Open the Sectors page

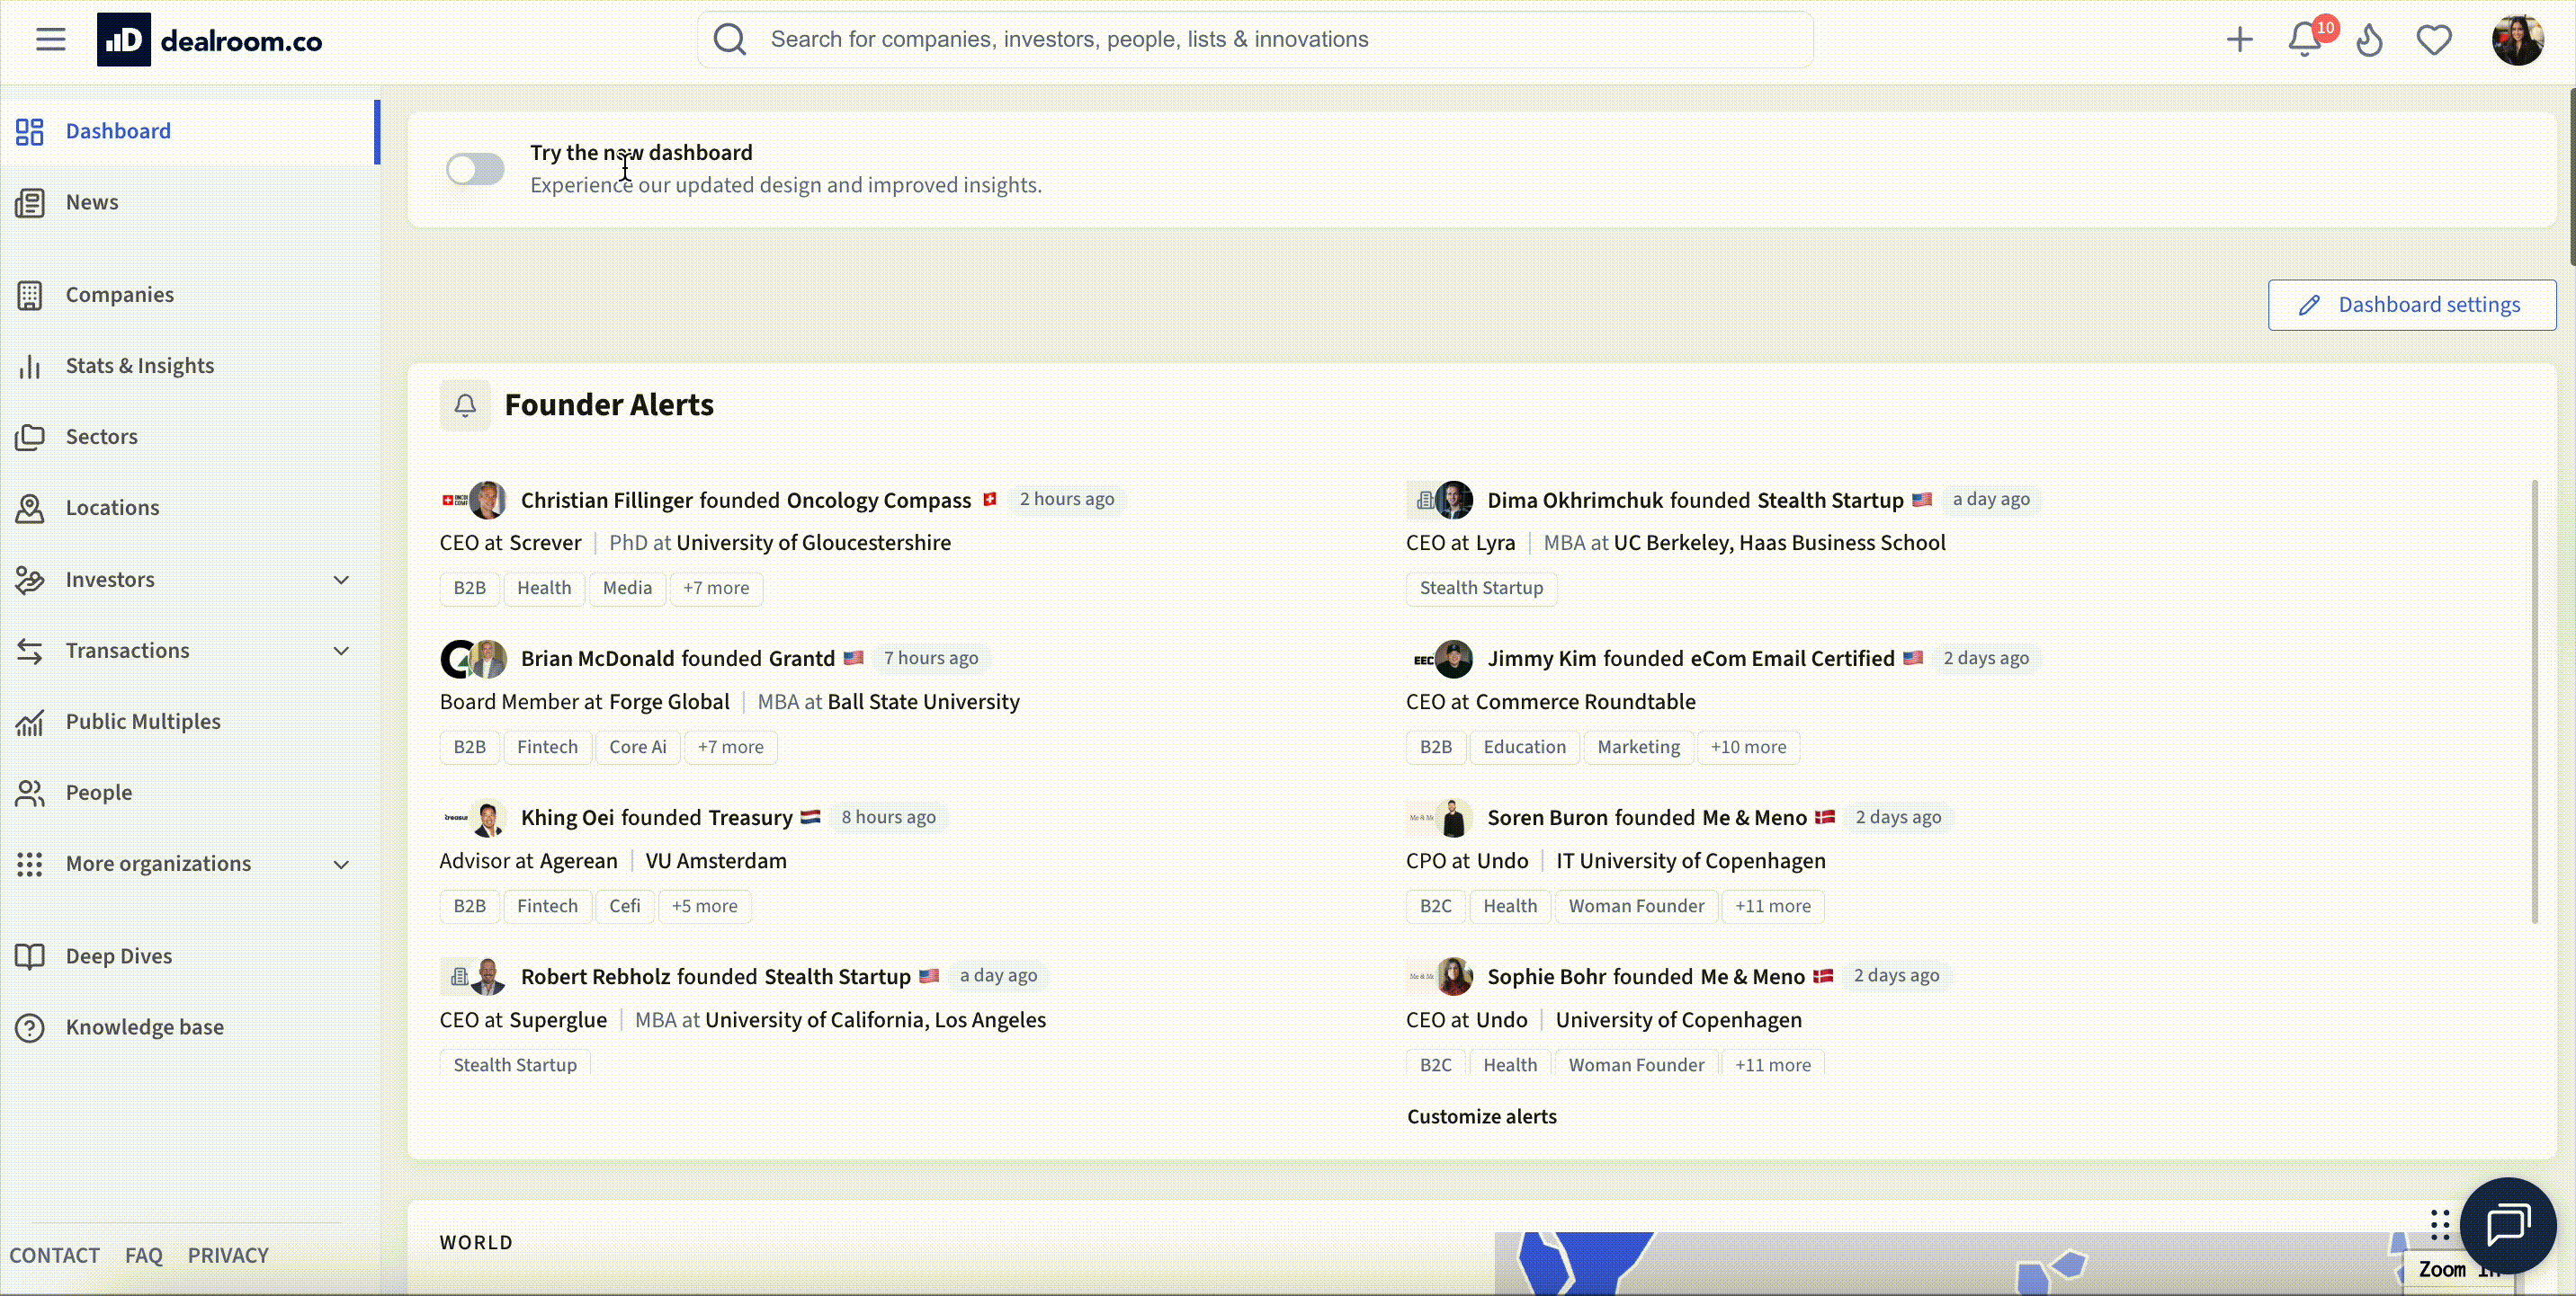point(101,437)
